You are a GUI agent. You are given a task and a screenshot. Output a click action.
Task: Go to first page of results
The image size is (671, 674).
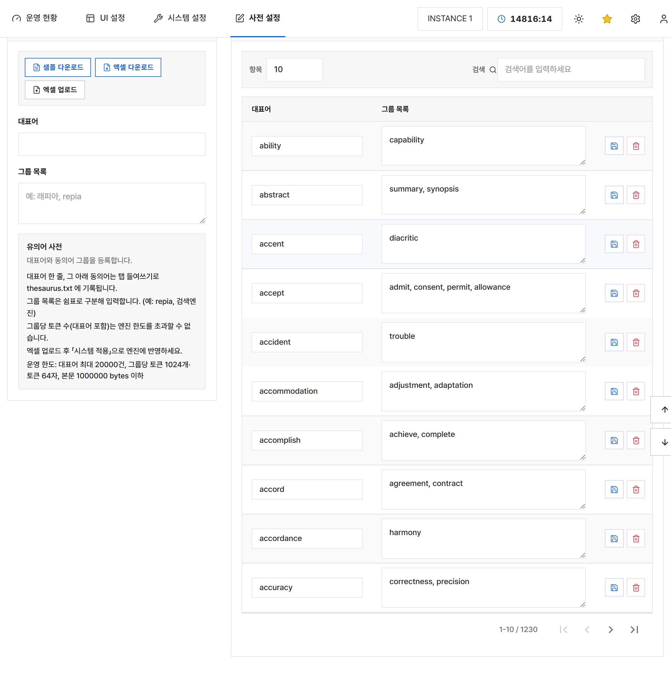click(x=563, y=630)
